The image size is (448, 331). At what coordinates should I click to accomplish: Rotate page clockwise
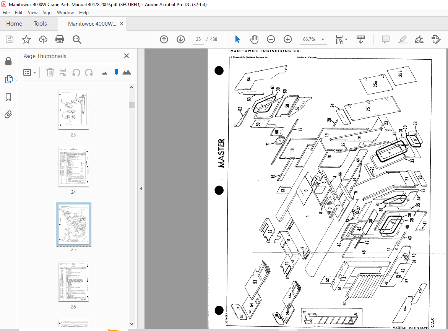(89, 72)
